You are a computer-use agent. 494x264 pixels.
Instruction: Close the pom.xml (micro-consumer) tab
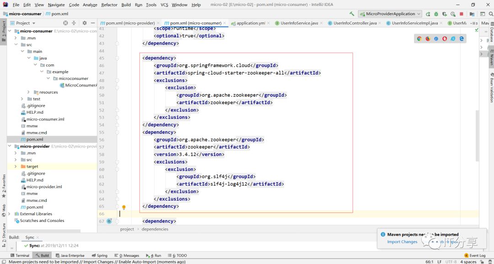225,23
